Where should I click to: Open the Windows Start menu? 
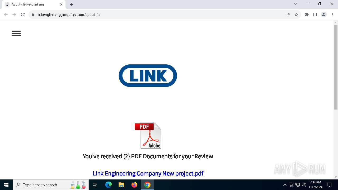(6, 185)
